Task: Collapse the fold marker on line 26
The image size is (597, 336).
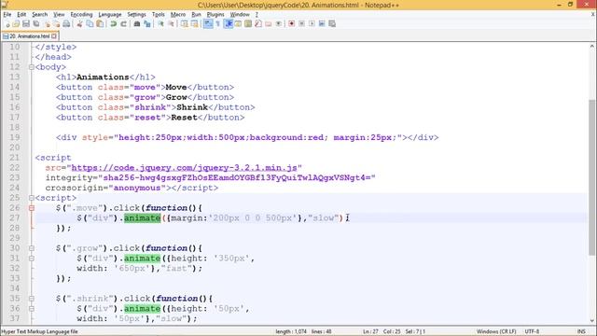Action: pos(32,208)
